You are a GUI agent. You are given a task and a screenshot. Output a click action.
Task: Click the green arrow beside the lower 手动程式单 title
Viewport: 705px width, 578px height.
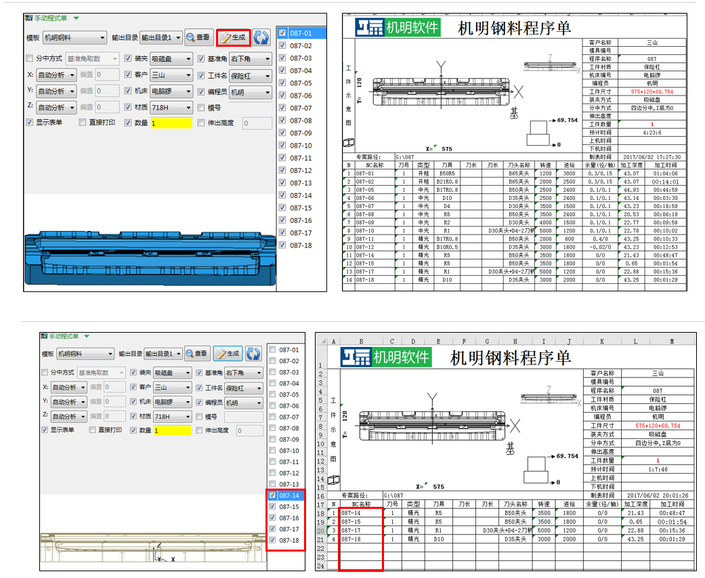[x=87, y=336]
